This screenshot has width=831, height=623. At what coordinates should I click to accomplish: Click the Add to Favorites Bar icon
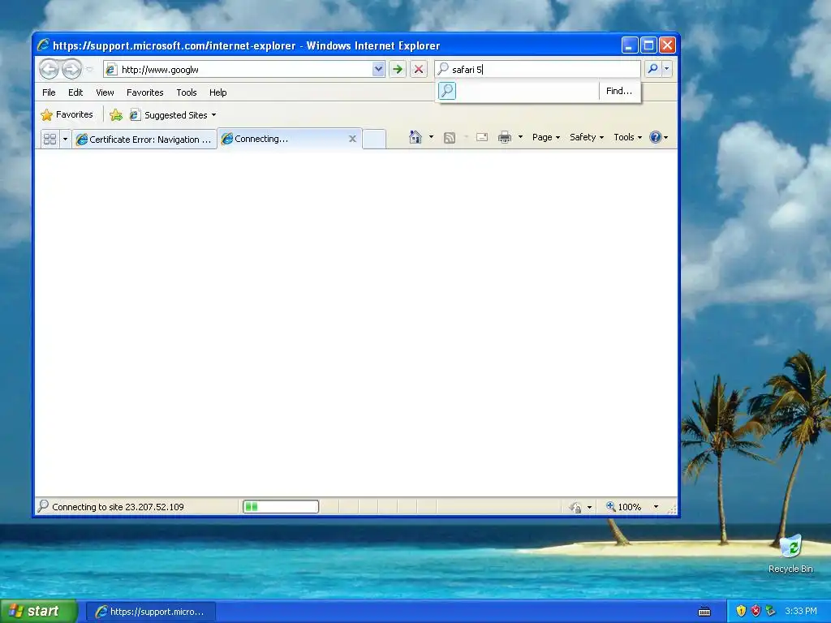(116, 114)
